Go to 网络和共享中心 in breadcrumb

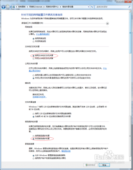pyautogui.click(x=52, y=7)
